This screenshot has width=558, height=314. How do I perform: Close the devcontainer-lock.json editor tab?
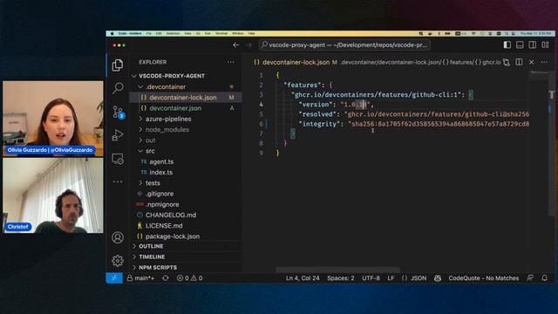532,62
